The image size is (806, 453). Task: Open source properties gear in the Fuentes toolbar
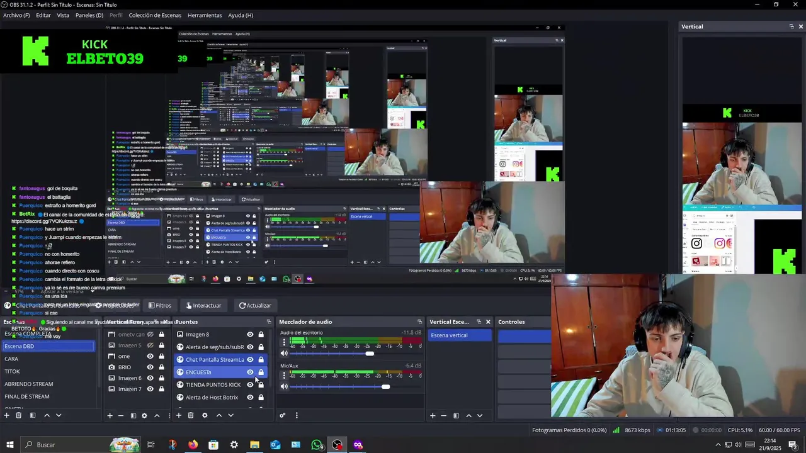click(205, 415)
